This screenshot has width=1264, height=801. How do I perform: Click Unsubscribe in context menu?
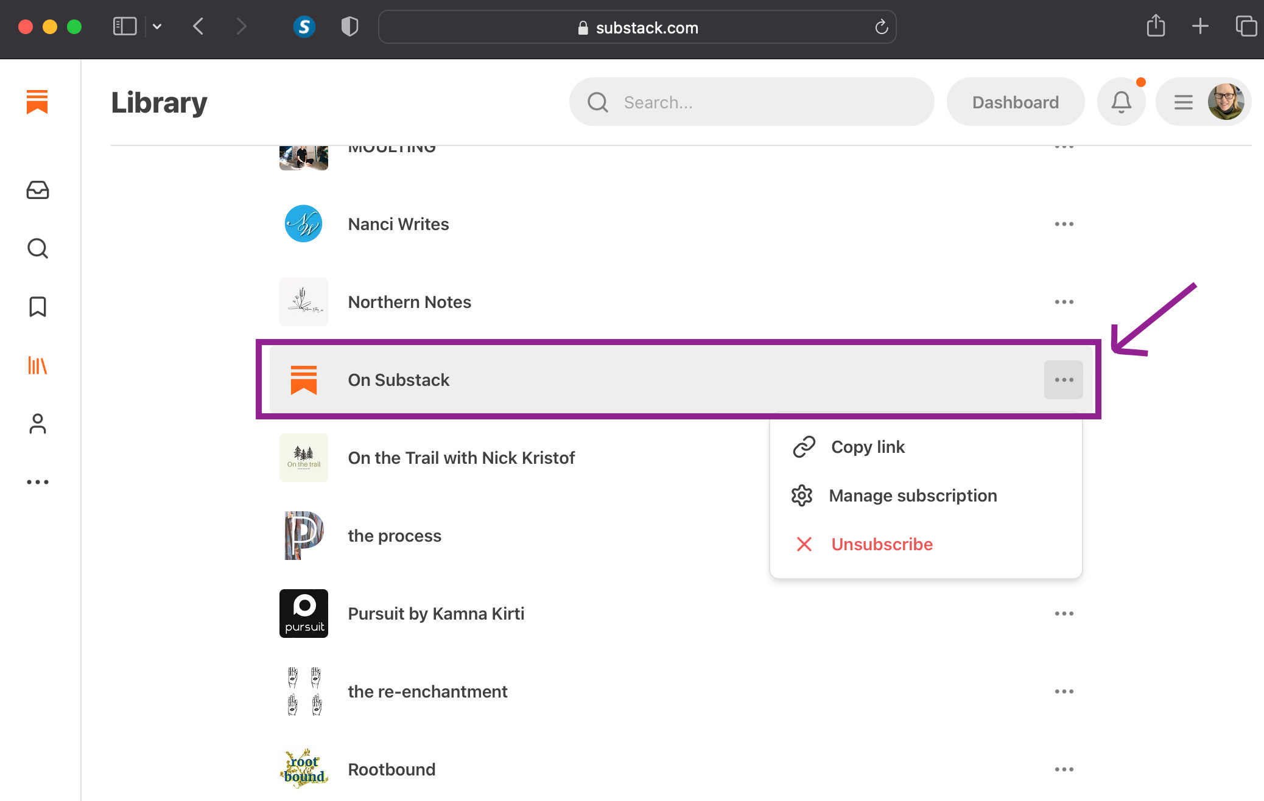[x=881, y=544]
